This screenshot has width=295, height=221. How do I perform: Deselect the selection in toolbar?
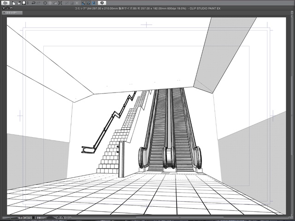click(66, 3)
